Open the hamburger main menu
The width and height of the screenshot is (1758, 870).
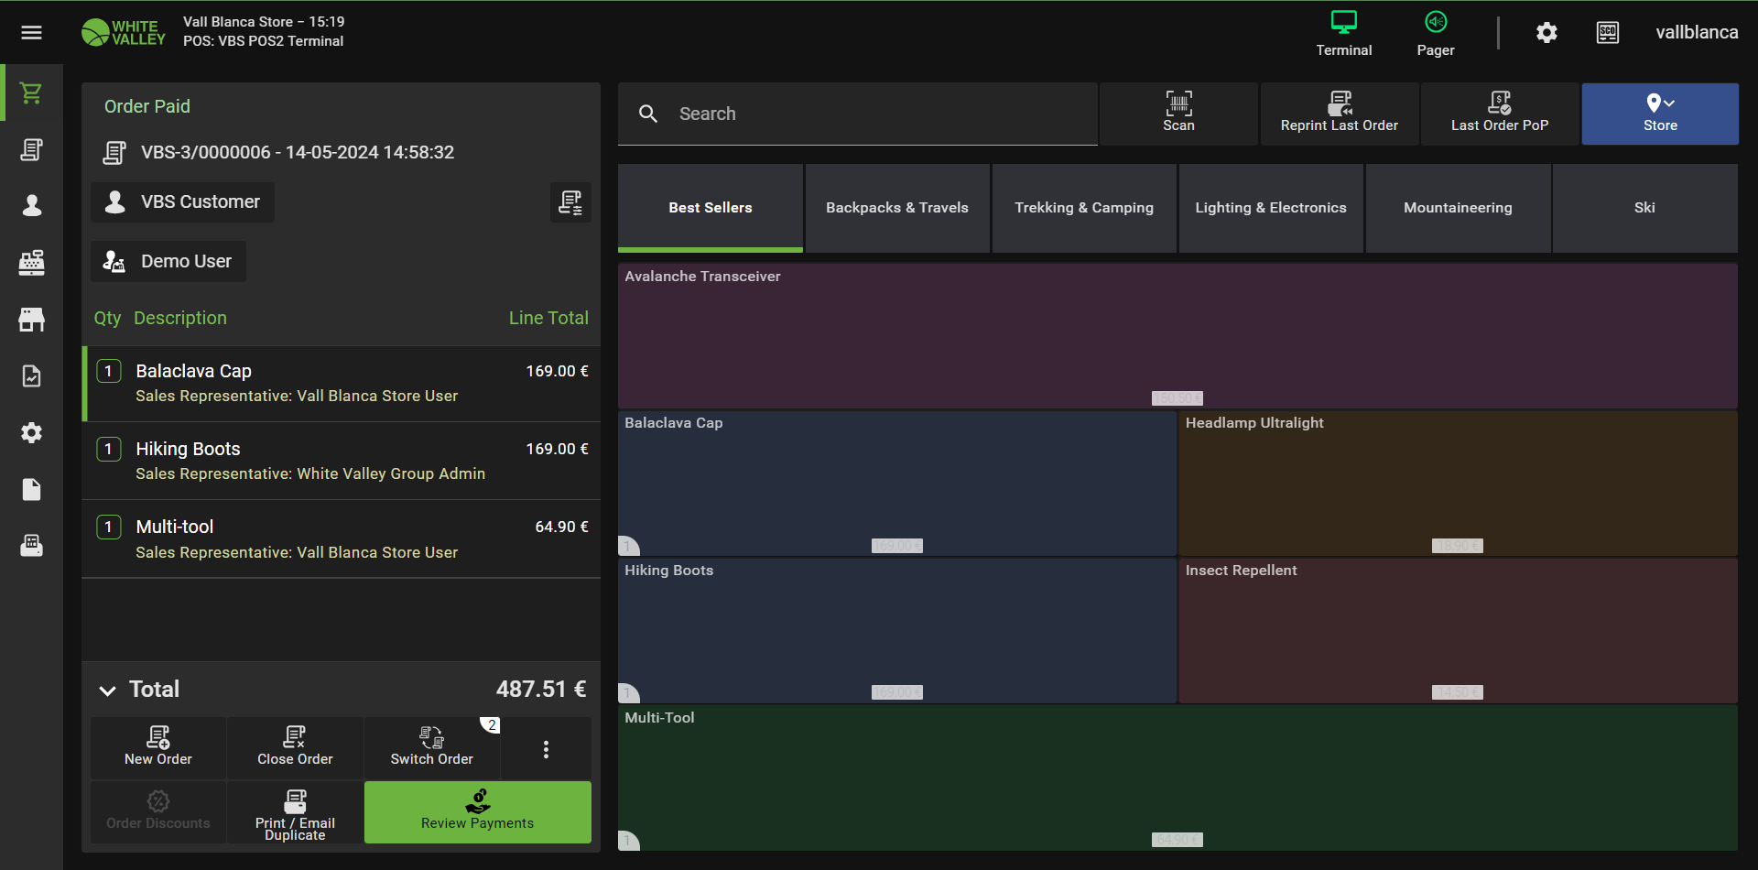pyautogui.click(x=31, y=33)
